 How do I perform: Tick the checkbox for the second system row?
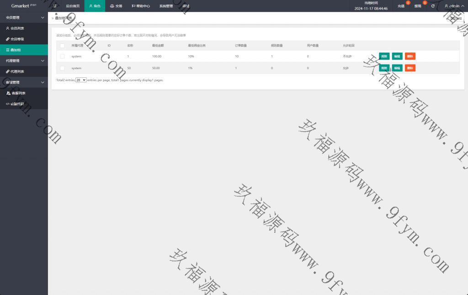click(62, 68)
